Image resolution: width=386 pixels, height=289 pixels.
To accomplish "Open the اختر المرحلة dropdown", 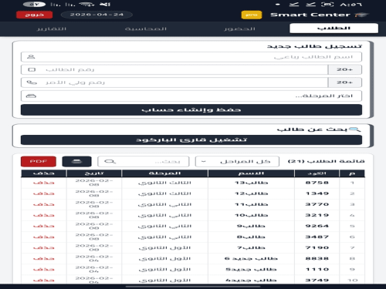I will coord(191,96).
